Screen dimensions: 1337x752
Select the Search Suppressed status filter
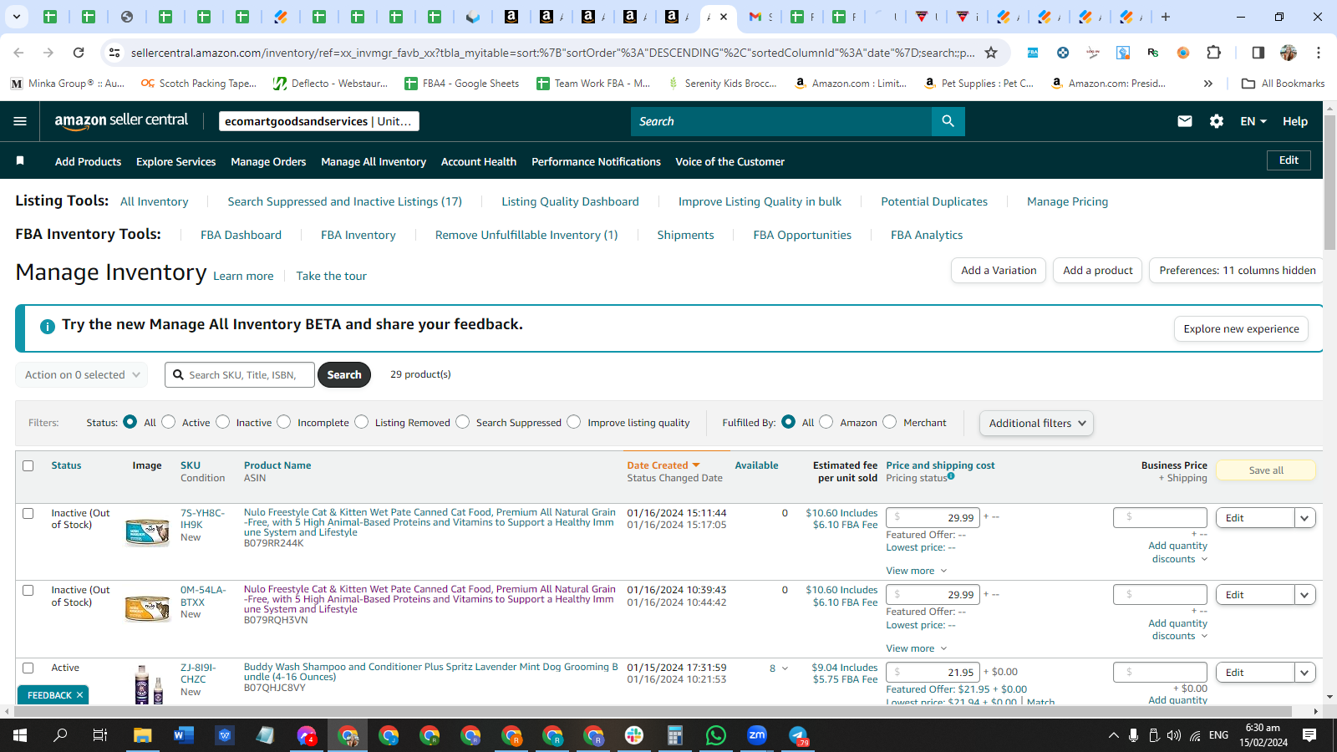pos(463,422)
